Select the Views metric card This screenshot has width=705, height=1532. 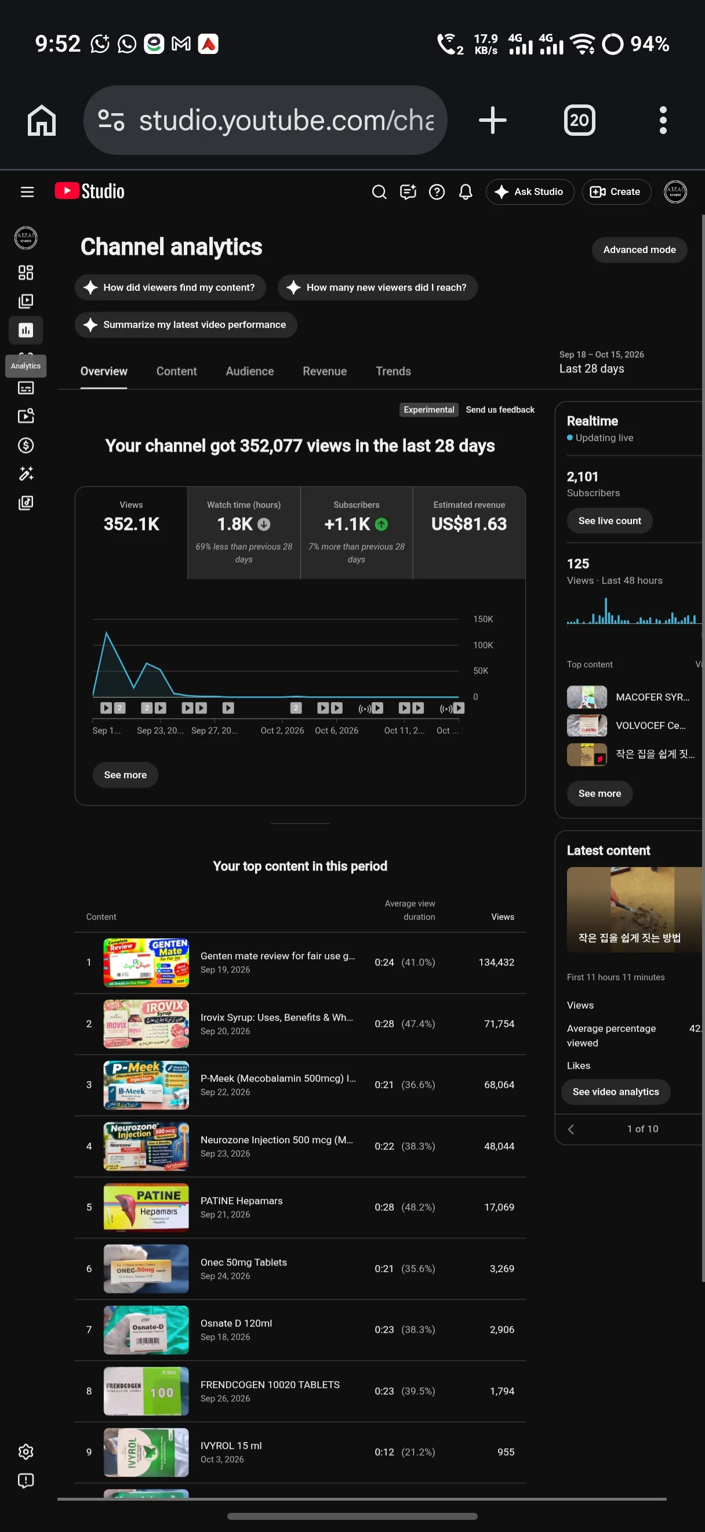tap(131, 533)
